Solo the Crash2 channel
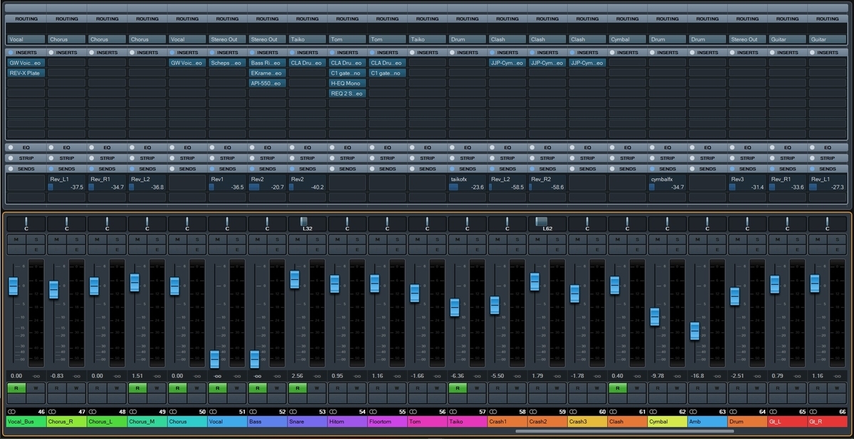This screenshot has width=854, height=439. click(557, 239)
